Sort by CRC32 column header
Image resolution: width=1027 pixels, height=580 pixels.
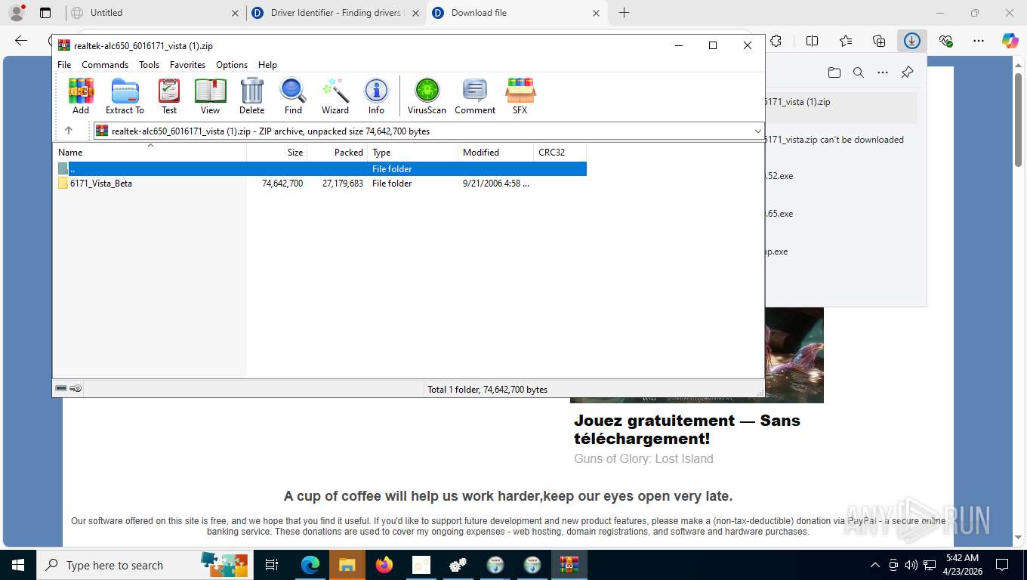pos(560,153)
